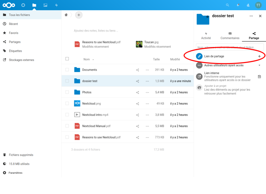The height and width of the screenshot is (194, 266).
Task: Open Paramètres at bottom of sidebar
Action: 15,173
